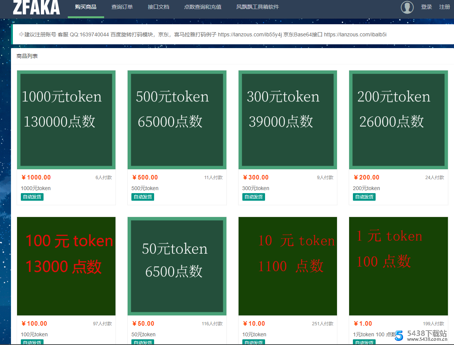Open the 查询订单 menu item
The image size is (454, 345).
click(122, 6)
